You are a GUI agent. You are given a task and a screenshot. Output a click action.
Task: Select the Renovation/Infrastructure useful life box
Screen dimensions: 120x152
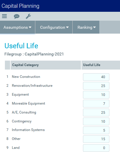(96, 86)
